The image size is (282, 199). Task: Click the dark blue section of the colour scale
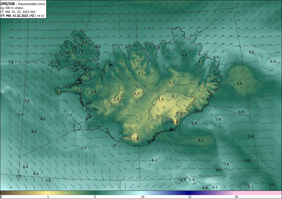point(189,193)
